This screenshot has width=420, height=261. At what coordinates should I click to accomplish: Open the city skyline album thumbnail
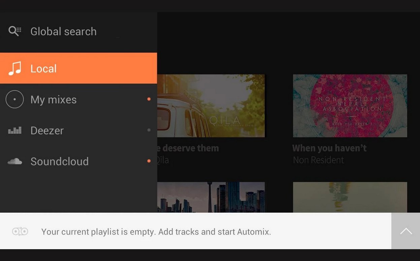(x=211, y=197)
